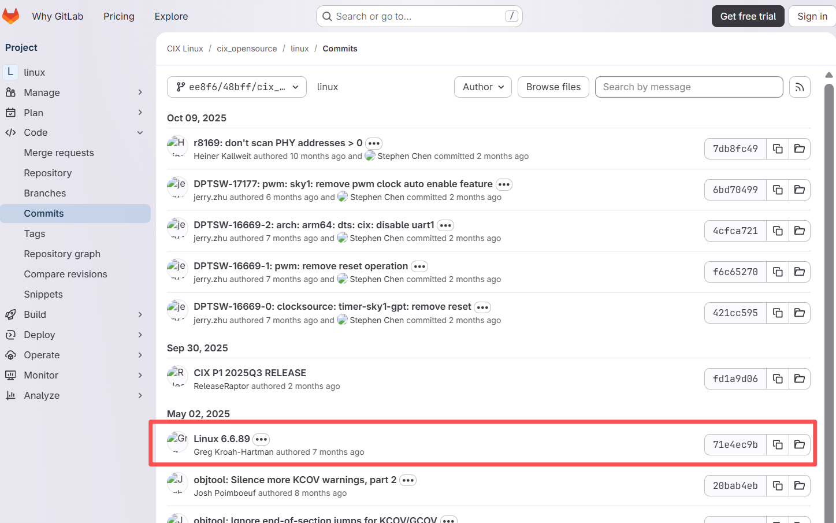Image resolution: width=836 pixels, height=523 pixels.
Task: Click the Browse files button
Action: click(553, 87)
